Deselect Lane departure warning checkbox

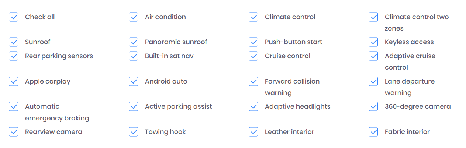click(373, 81)
